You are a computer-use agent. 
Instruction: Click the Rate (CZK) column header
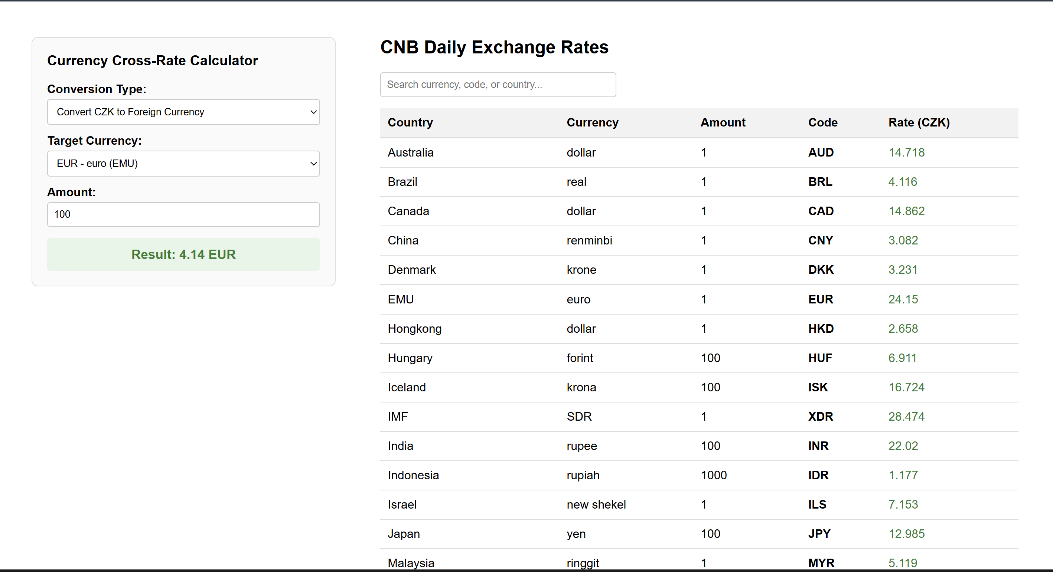click(x=919, y=122)
